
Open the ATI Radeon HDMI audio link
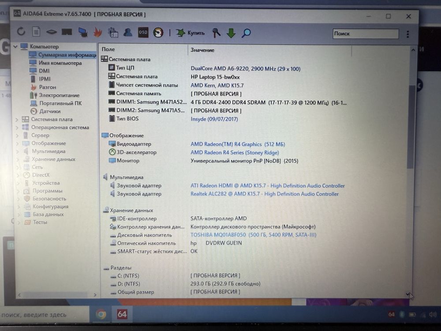coord(268,186)
